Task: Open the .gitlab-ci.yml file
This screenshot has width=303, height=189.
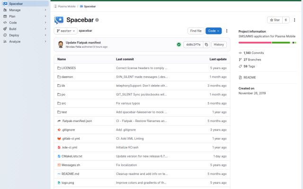Action: (71, 138)
